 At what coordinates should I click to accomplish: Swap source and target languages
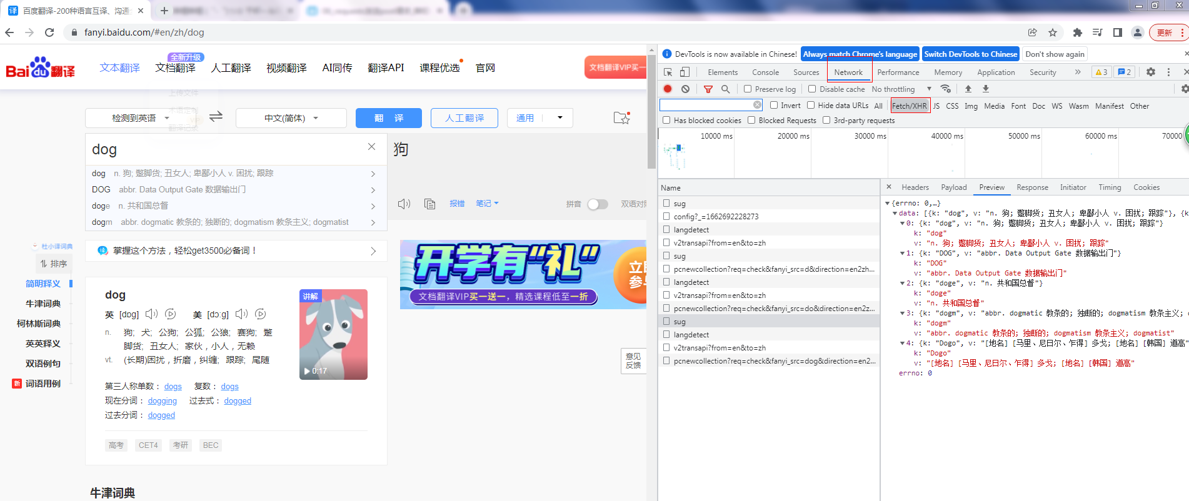point(216,117)
